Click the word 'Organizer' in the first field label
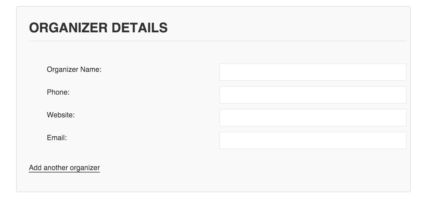 62,70
